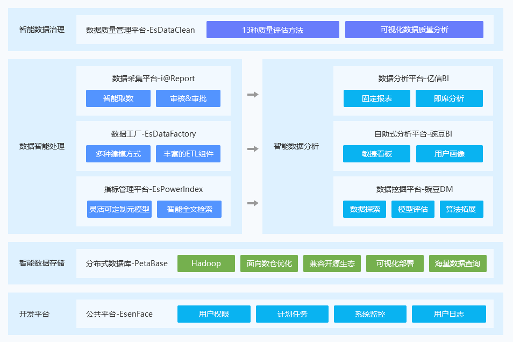
Task: Select 多种建模方式 in EsDataFactory
Action: [118, 154]
